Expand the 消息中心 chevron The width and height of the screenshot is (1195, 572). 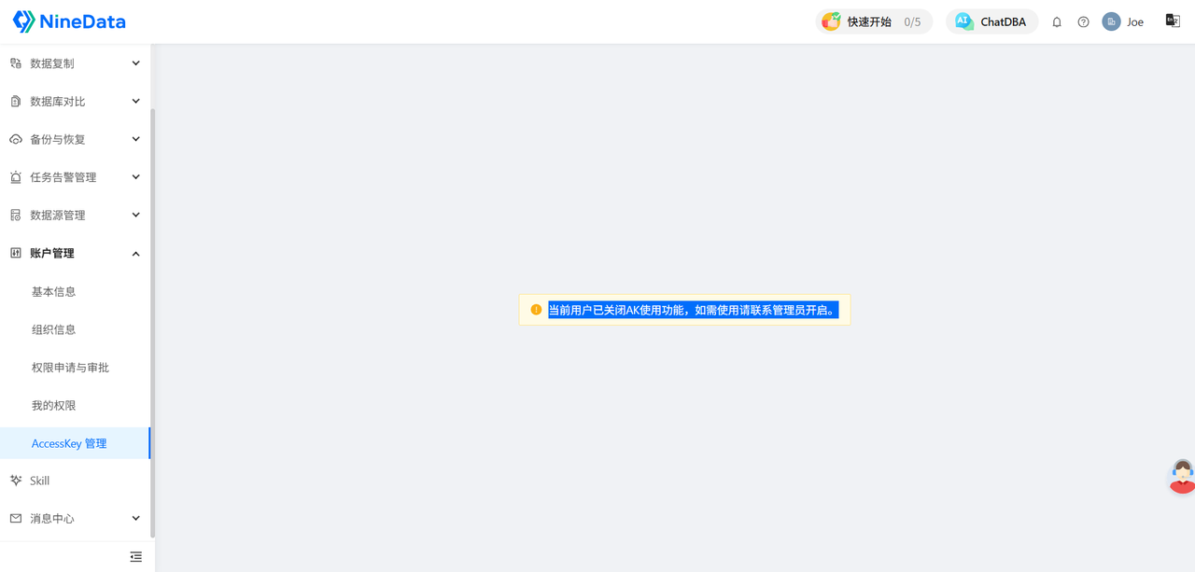[135, 519]
